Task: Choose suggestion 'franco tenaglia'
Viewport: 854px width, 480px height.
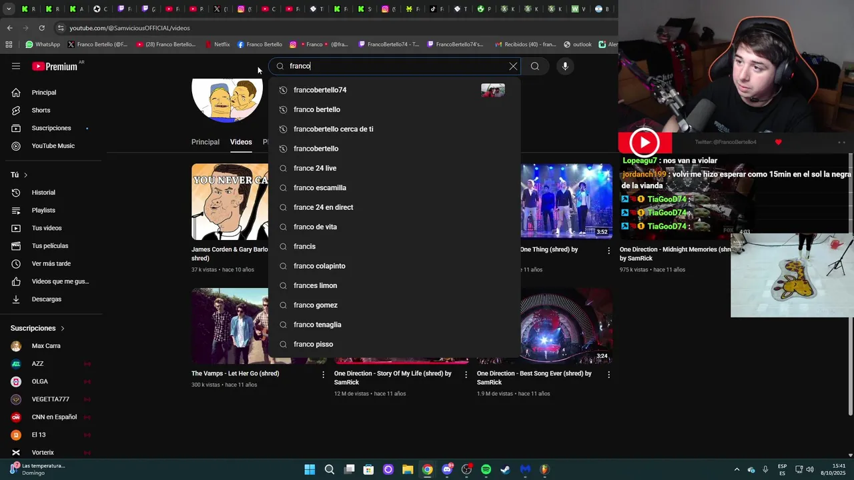Action: pos(394,325)
